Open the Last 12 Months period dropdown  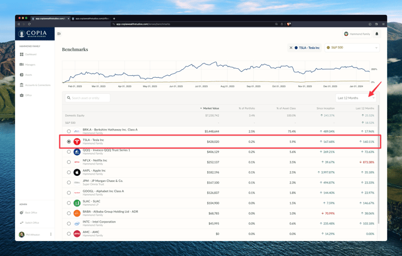pyautogui.click(x=351, y=97)
